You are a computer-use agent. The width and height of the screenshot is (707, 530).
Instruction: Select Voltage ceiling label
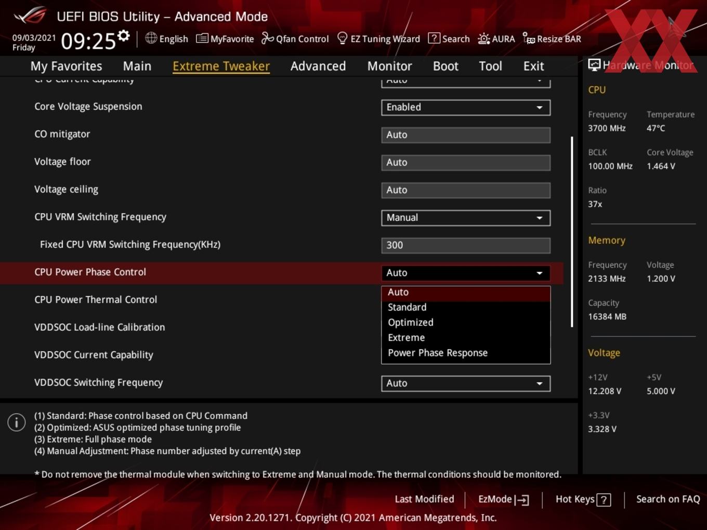(x=66, y=190)
